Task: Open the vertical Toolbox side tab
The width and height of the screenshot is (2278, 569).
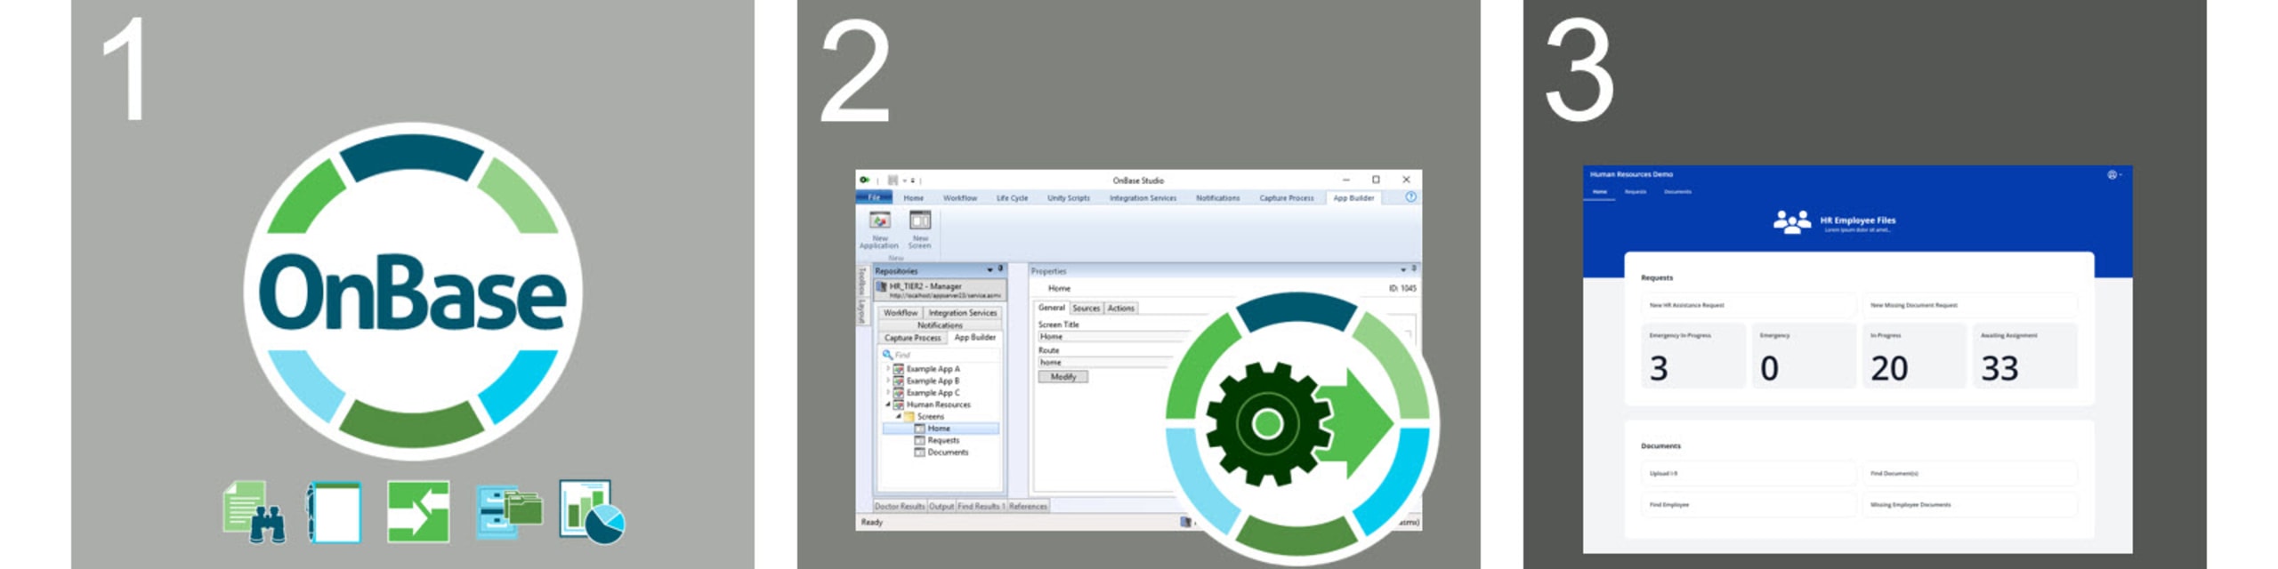Action: pyautogui.click(x=860, y=282)
